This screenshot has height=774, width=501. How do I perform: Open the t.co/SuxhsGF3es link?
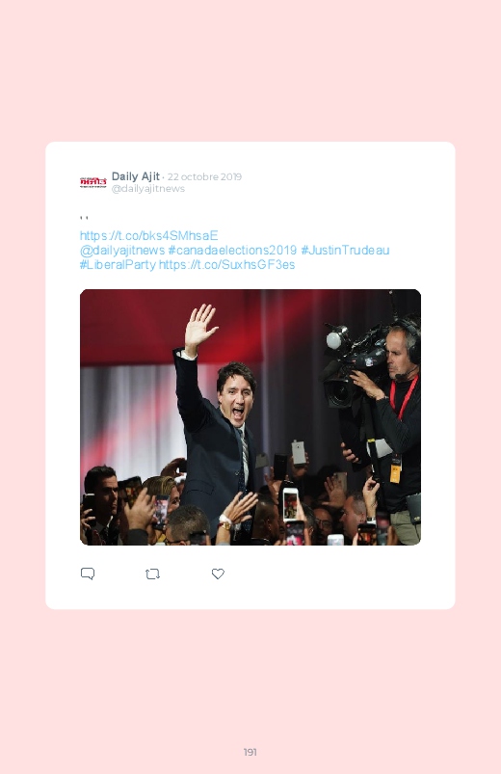226,264
